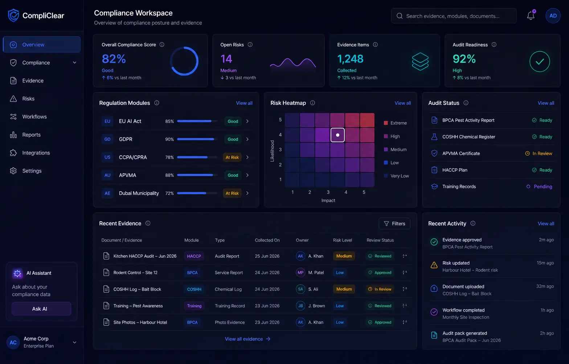Click the Training Records Pending status indicator
The width and height of the screenshot is (569, 364).
[539, 187]
